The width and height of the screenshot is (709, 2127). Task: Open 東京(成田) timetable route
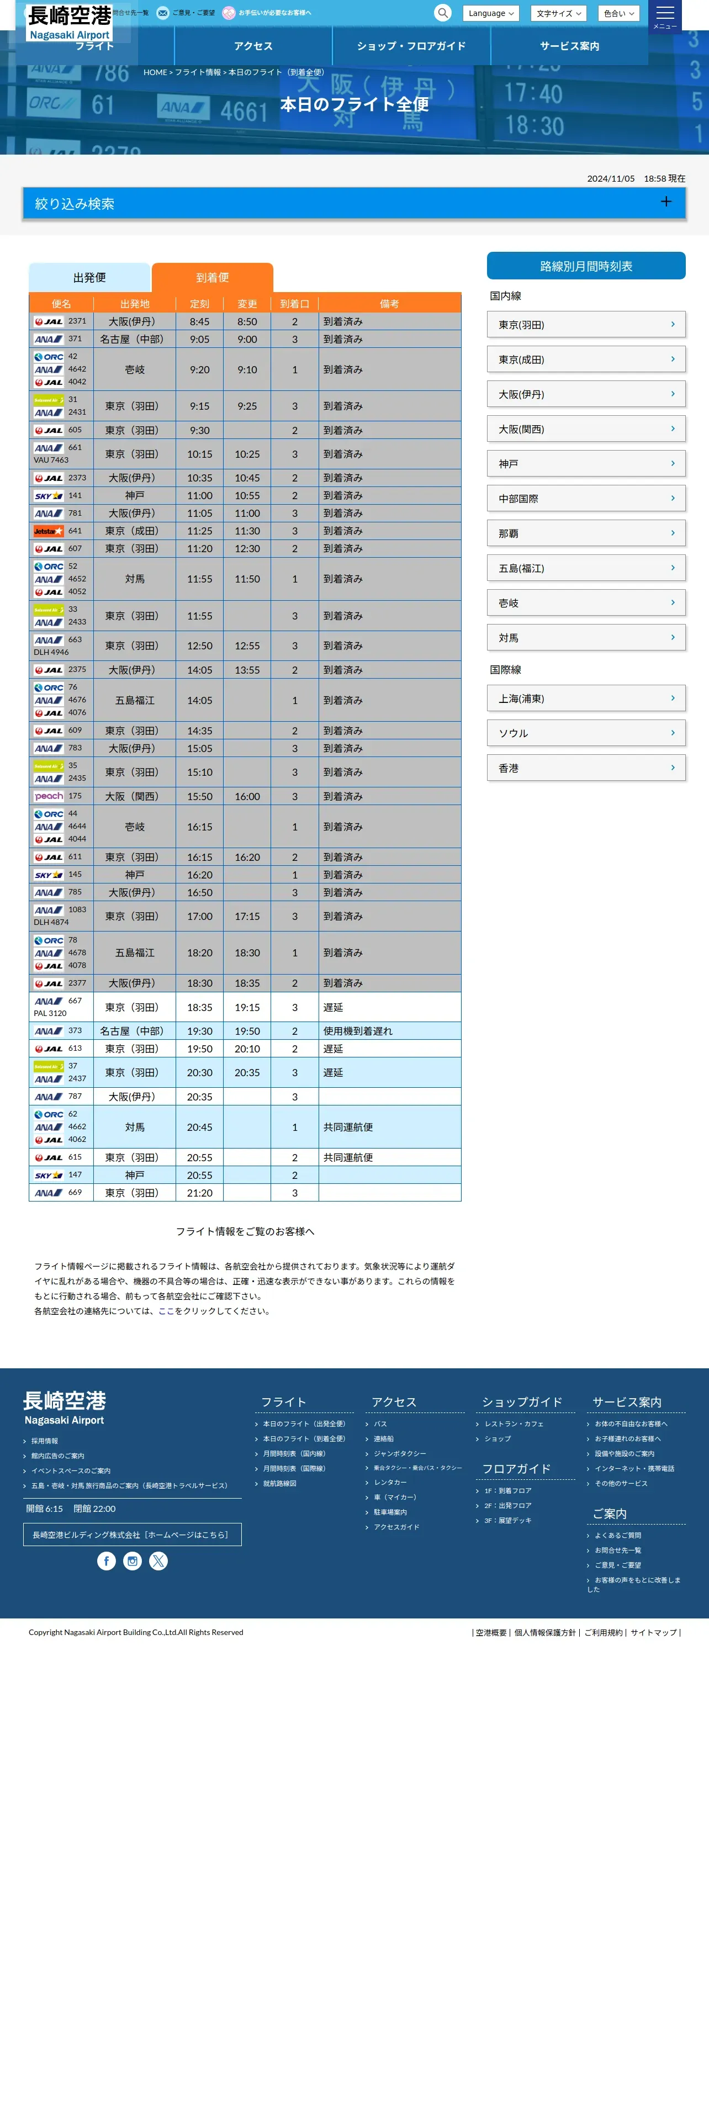[586, 359]
